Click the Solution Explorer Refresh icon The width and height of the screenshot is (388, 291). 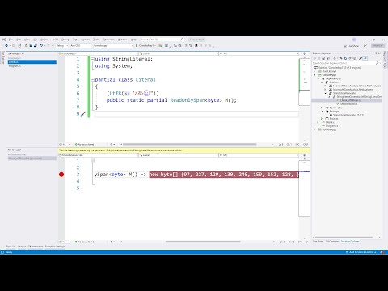click(345, 58)
